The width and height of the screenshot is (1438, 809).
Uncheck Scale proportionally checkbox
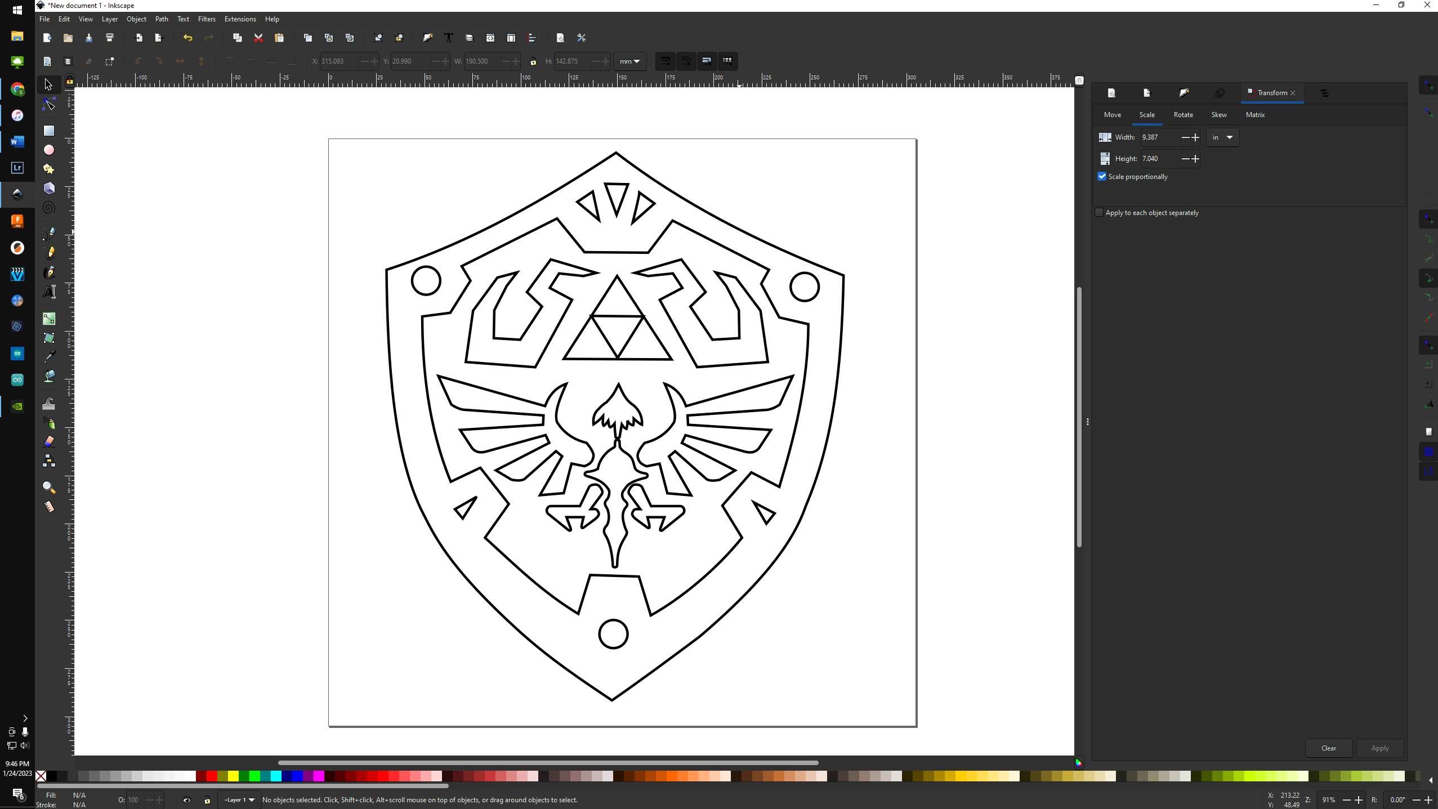click(x=1102, y=176)
